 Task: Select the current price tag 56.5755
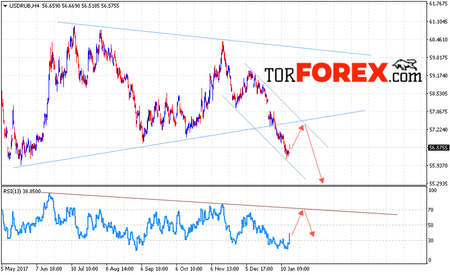pos(438,148)
